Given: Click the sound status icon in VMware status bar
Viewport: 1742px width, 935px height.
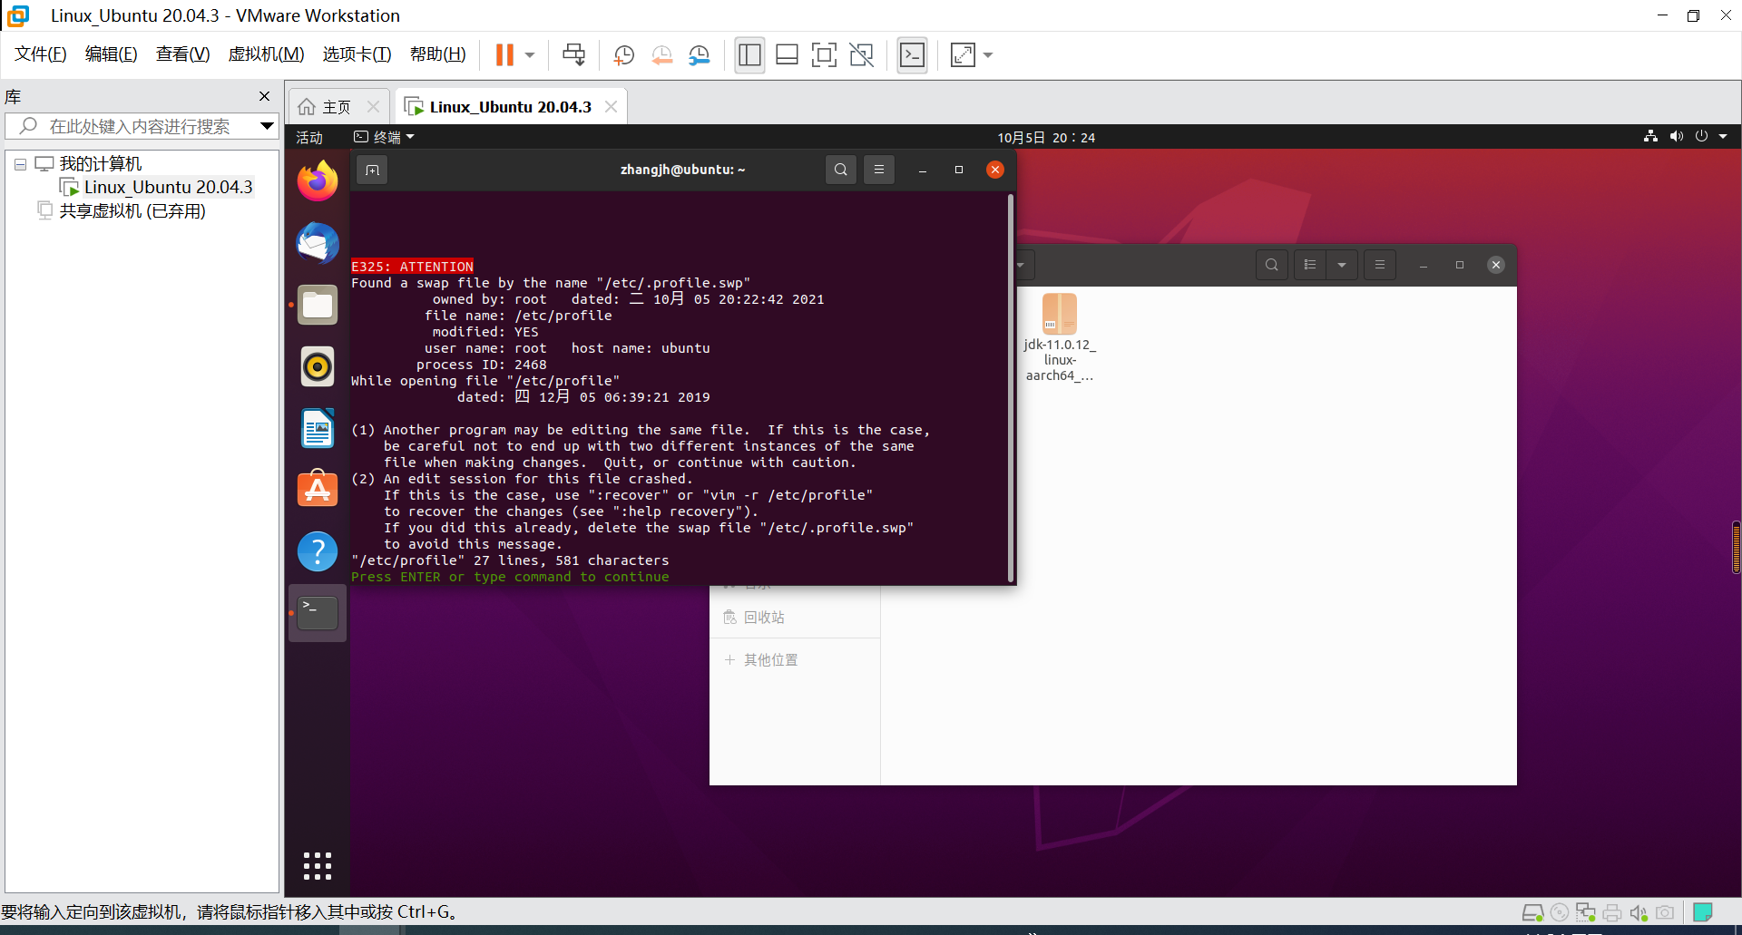Looking at the screenshot, I should (x=1639, y=912).
